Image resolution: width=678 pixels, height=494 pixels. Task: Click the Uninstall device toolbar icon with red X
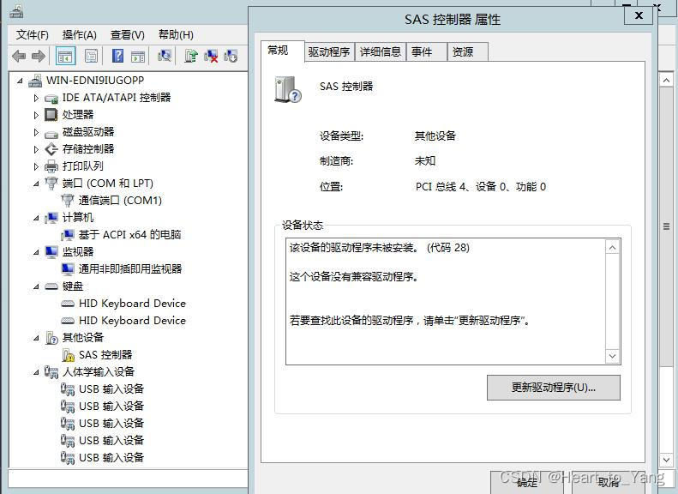[211, 56]
